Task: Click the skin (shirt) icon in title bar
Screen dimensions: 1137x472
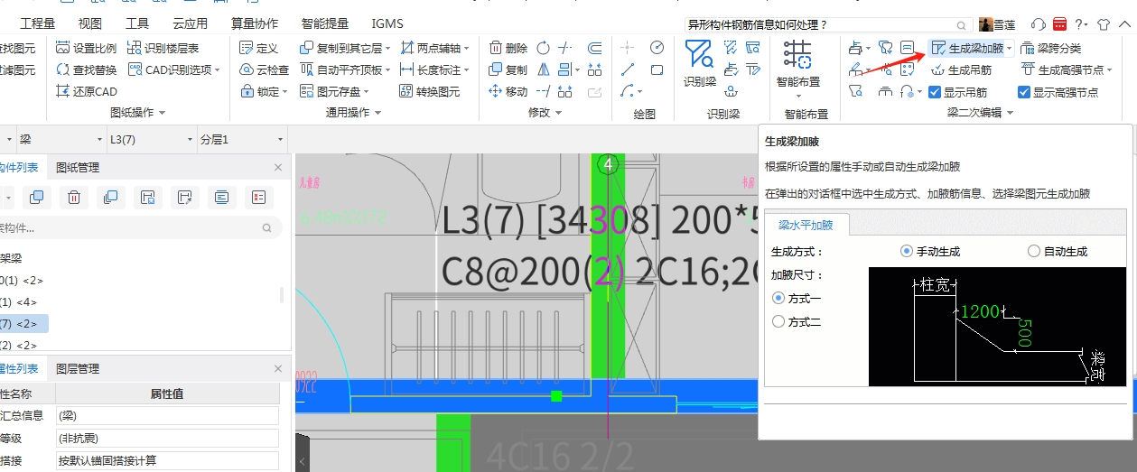Action: click(x=1104, y=23)
